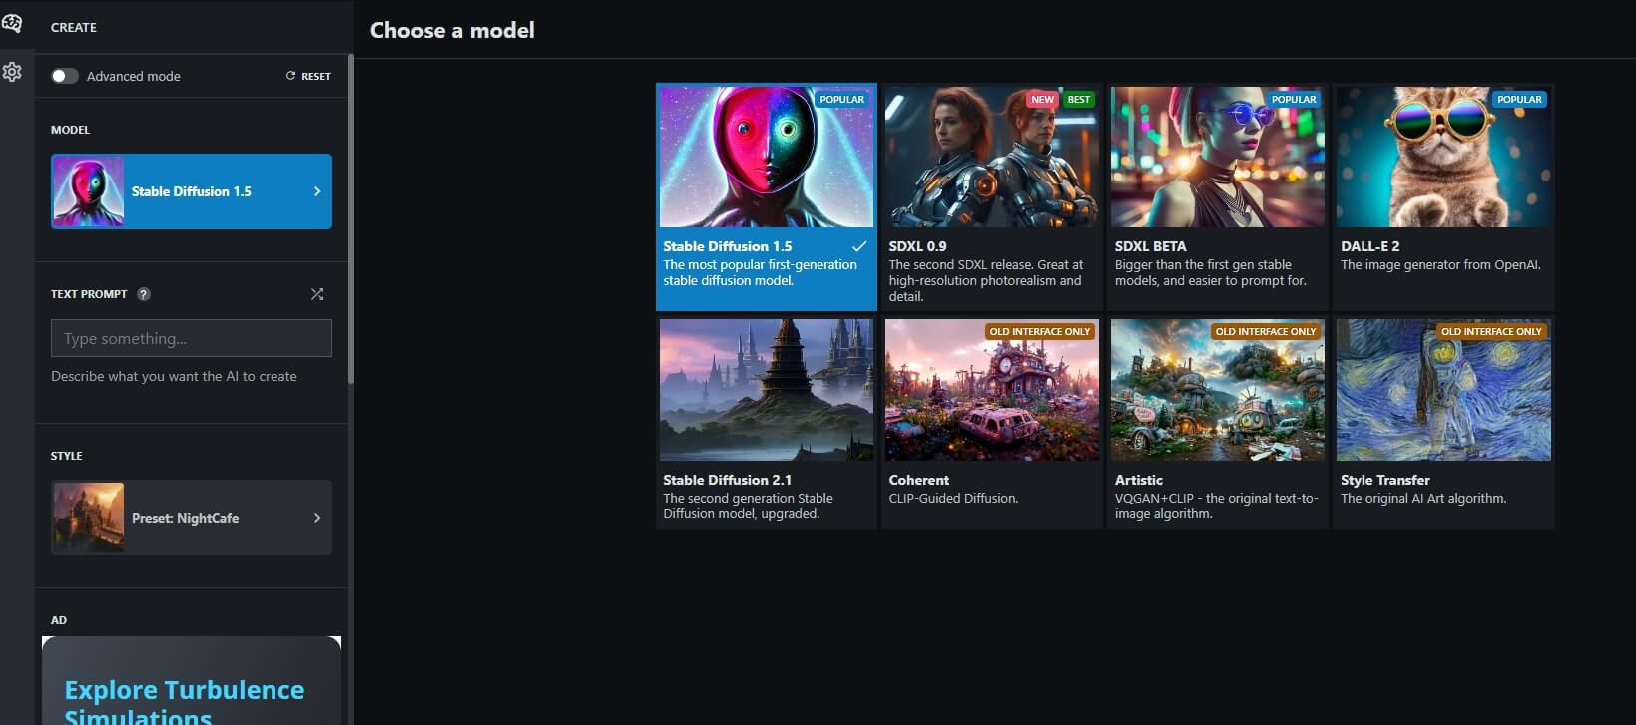The image size is (1636, 725).
Task: Click the text prompt help question icon
Action: coord(144,294)
